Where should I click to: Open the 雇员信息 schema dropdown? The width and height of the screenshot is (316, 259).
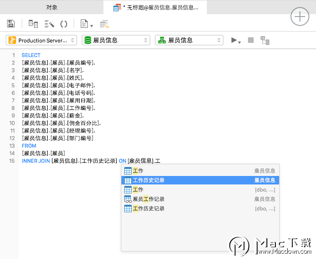pos(189,40)
